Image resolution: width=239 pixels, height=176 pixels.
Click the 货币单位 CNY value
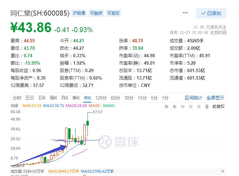pyautogui.click(x=145, y=85)
